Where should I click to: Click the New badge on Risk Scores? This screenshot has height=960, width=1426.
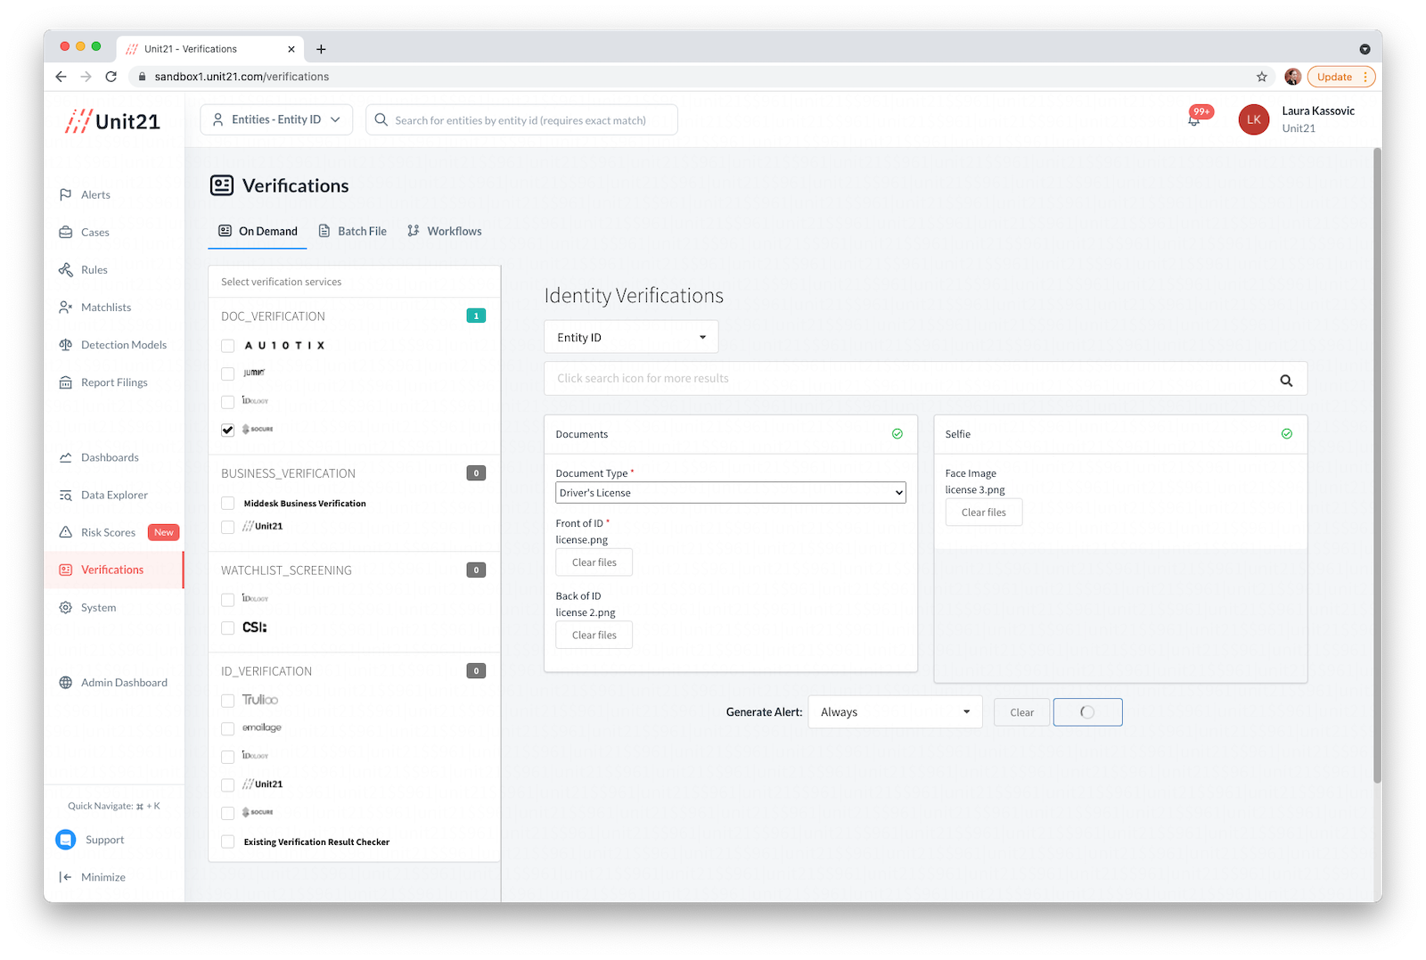point(164,532)
